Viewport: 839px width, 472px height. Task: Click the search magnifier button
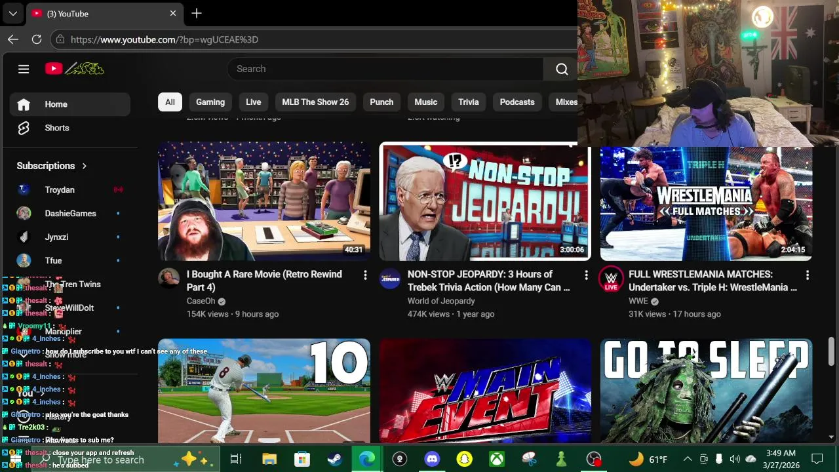click(x=562, y=69)
